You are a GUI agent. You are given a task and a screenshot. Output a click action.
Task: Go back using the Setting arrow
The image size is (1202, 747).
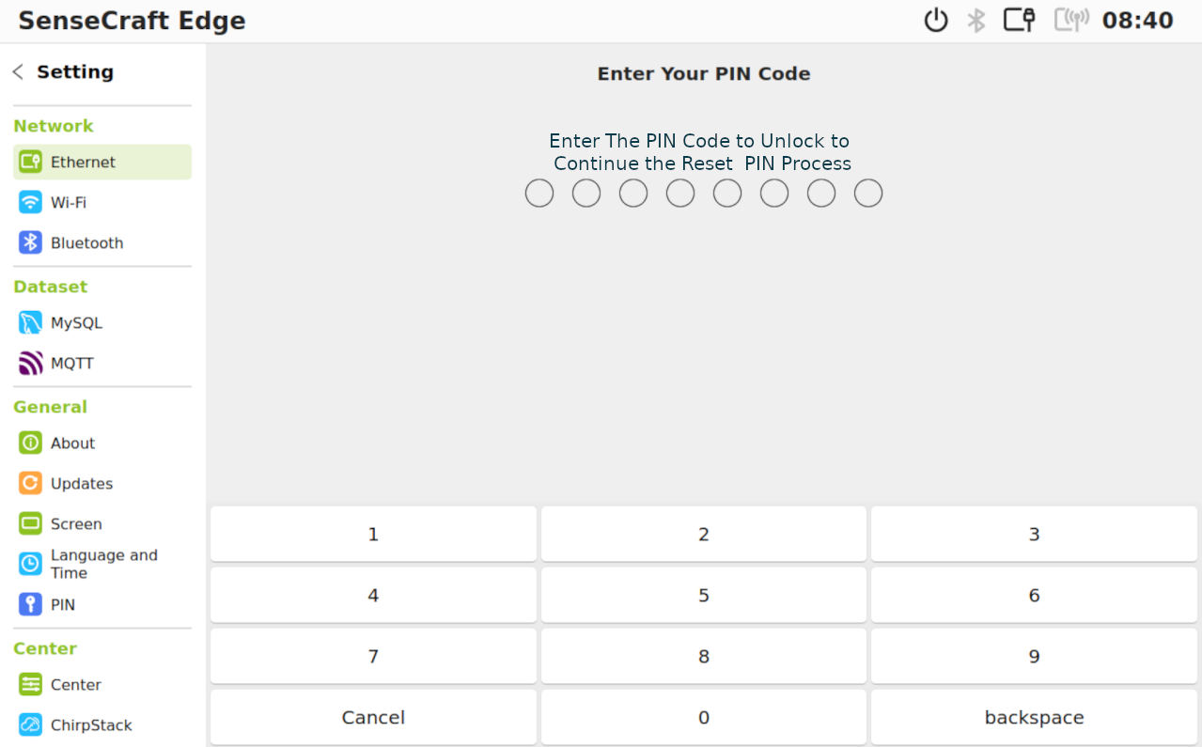point(18,71)
